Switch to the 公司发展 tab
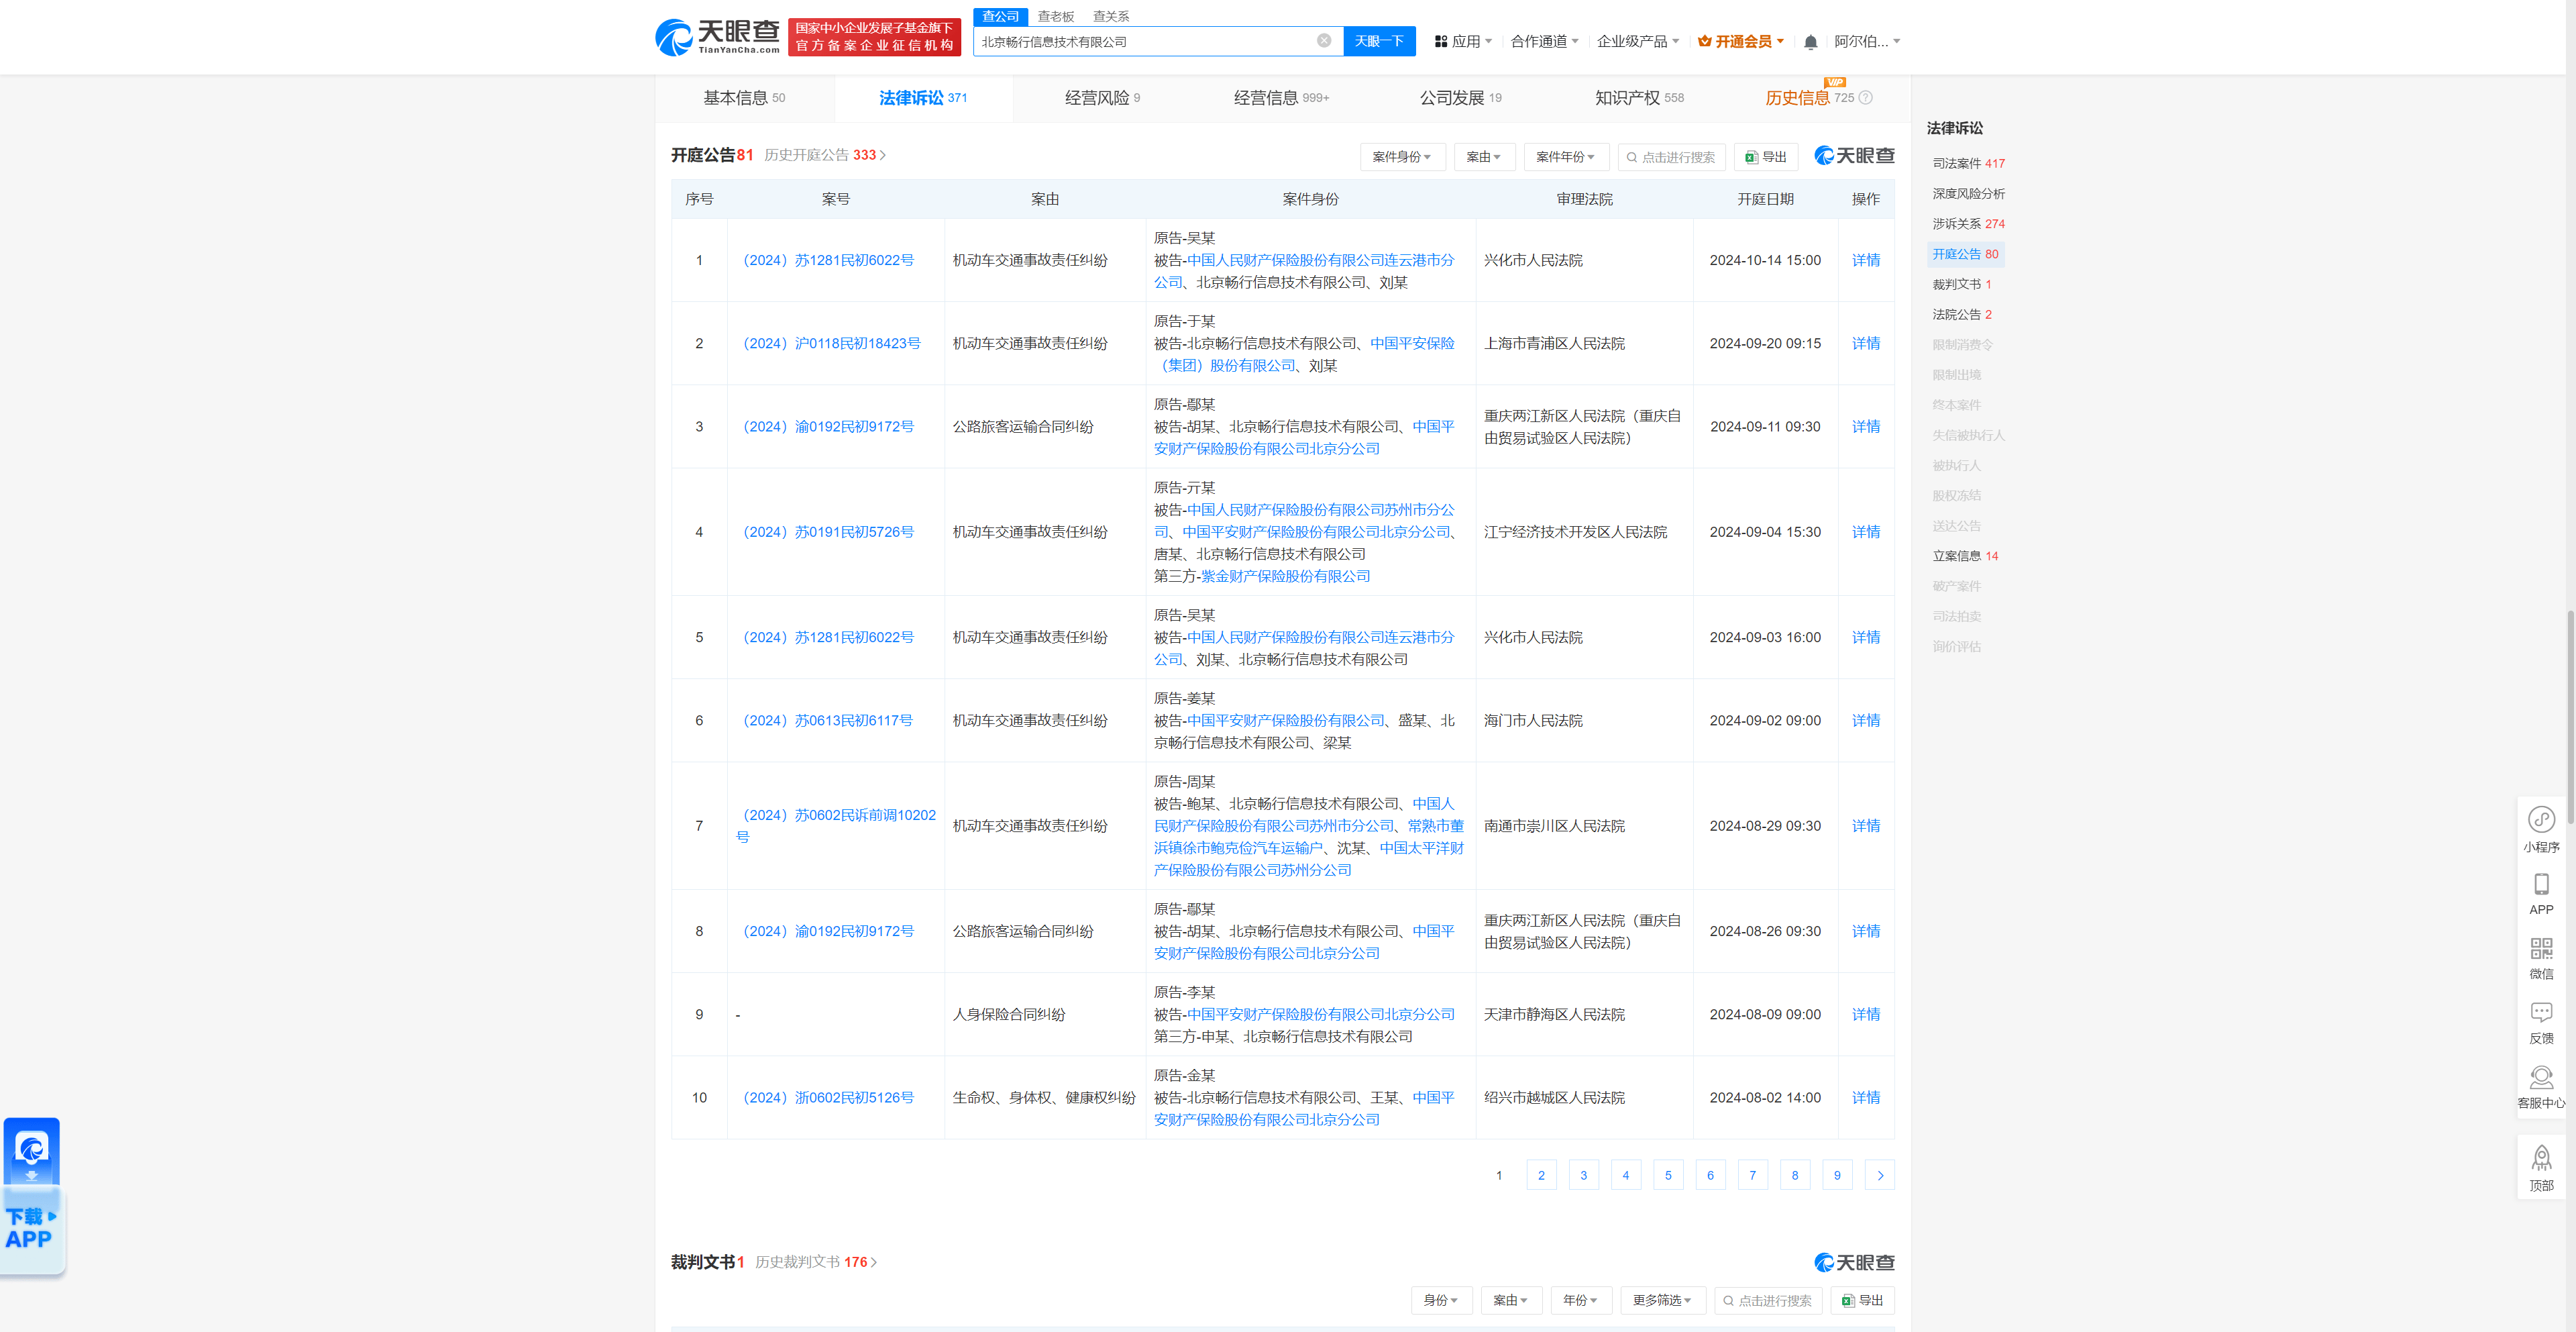Image resolution: width=2576 pixels, height=1332 pixels. [1460, 97]
